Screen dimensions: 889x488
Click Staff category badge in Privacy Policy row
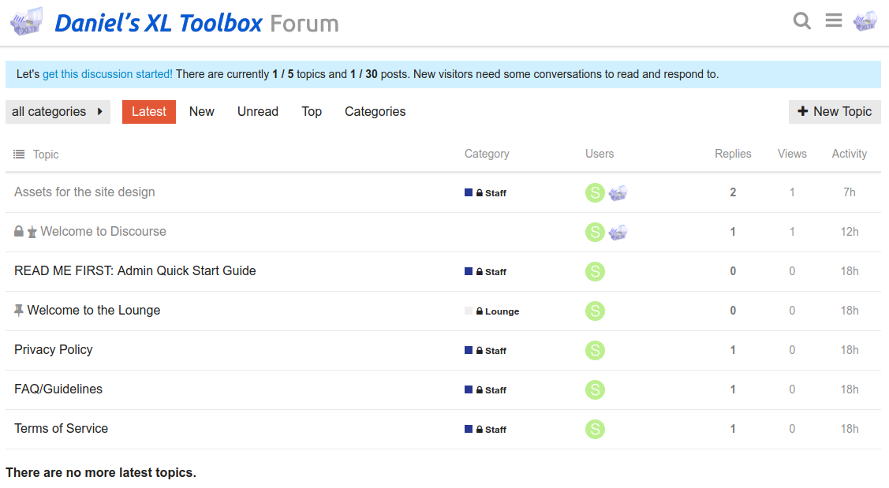[485, 350]
